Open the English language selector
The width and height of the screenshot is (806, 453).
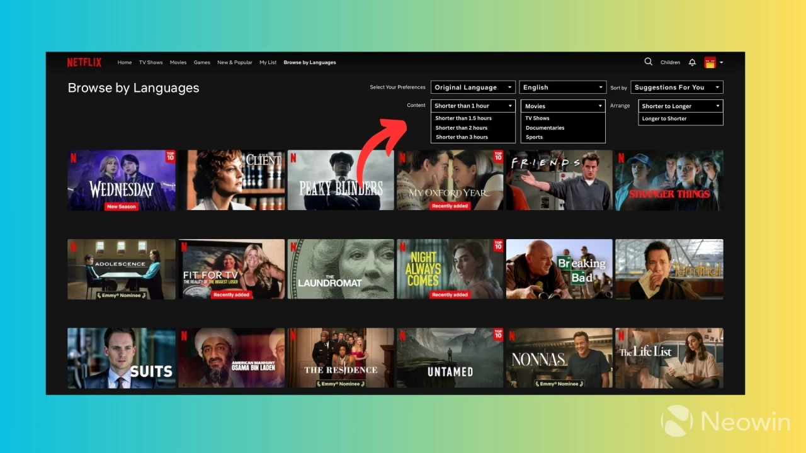point(562,87)
